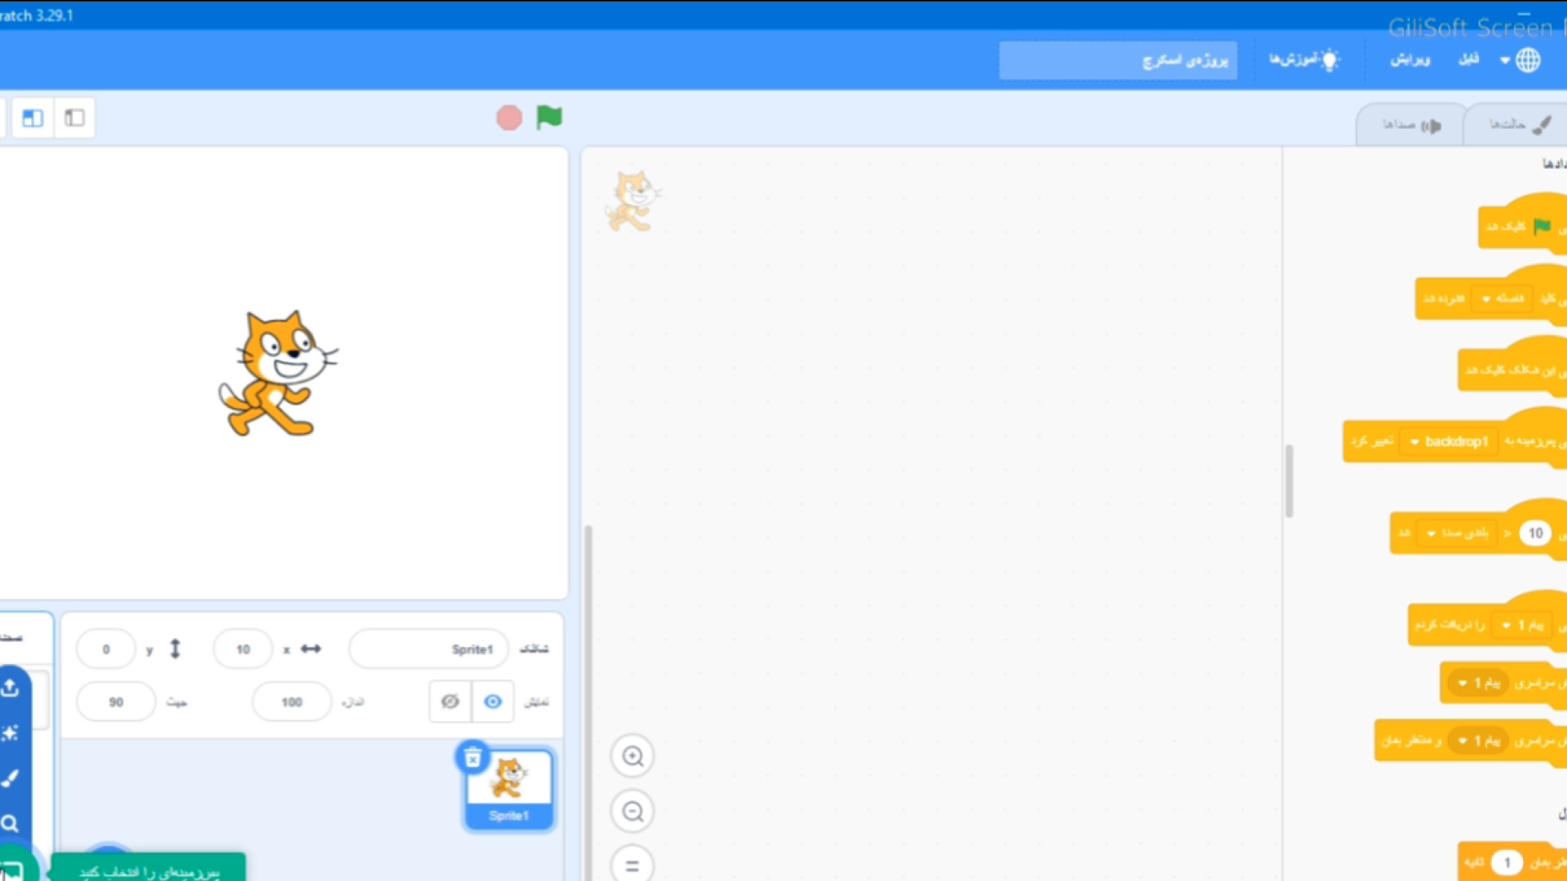This screenshot has height=881, width=1567.
Task: Click the value 10 in loudness block
Action: coord(1535,533)
